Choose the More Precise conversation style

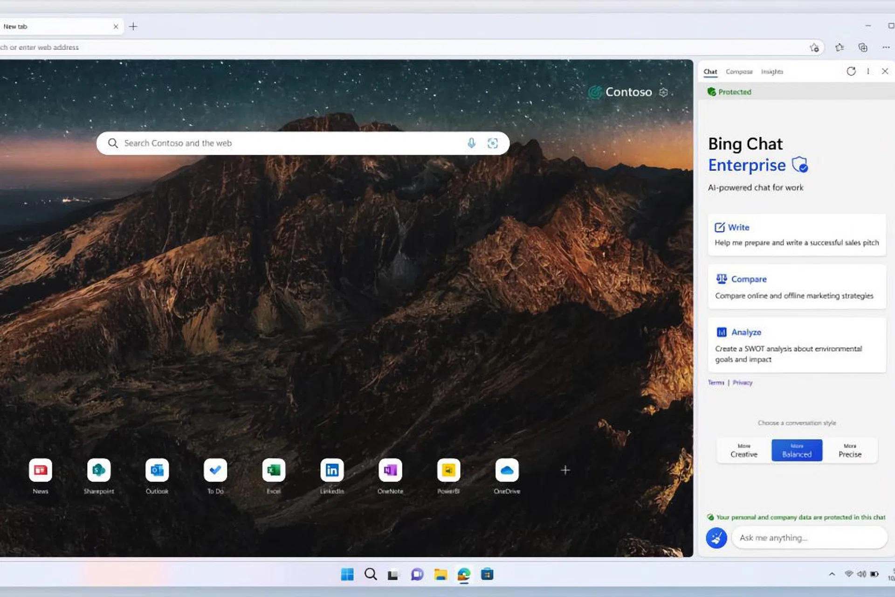point(850,451)
